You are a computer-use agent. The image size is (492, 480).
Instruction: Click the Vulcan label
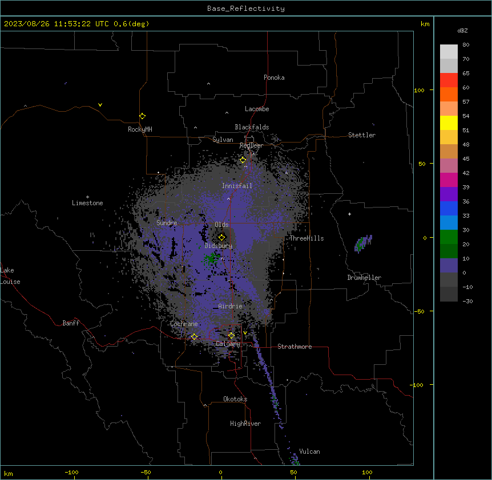point(309,451)
